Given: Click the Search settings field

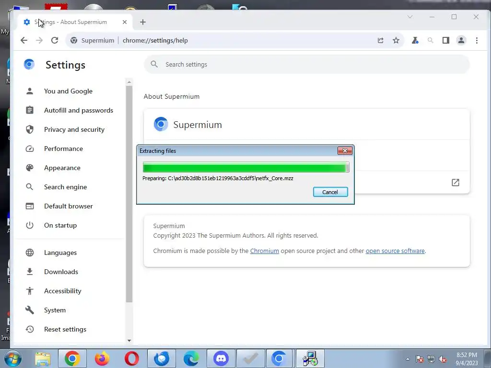Looking at the screenshot, I should point(307,65).
